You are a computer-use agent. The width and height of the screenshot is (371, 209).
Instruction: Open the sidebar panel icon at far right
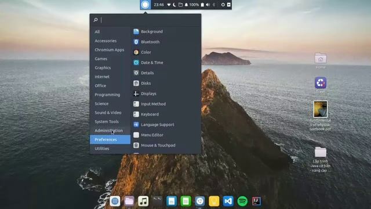(229, 5)
